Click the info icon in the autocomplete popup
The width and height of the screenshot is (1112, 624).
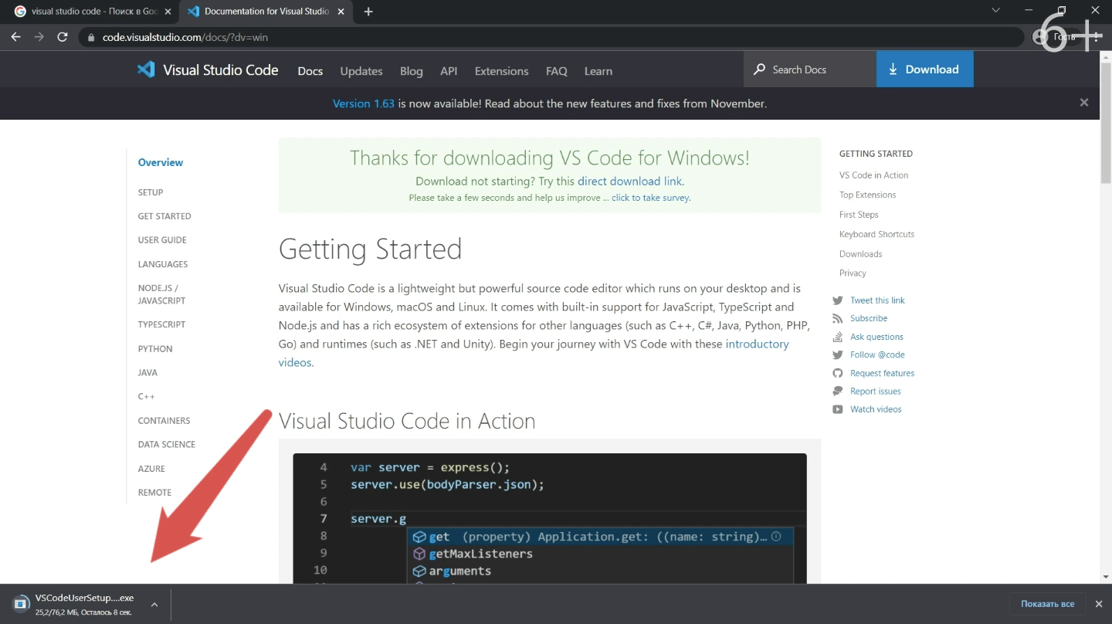click(x=776, y=536)
